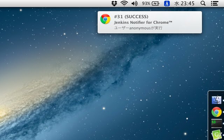
Task: Open the battery status showing 93%
Action: click(150, 3)
